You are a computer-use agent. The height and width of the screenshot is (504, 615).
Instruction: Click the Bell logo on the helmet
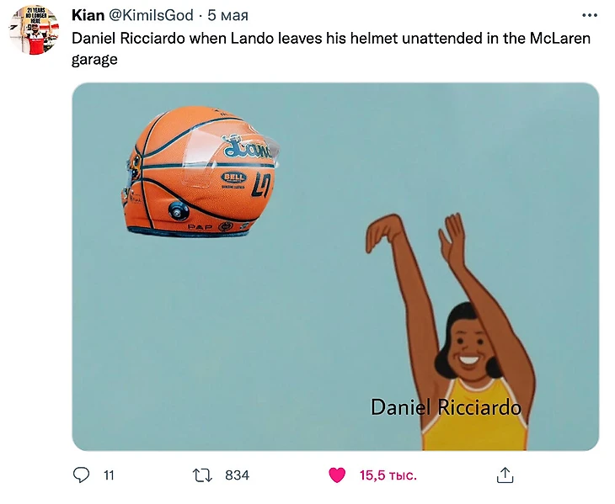pyautogui.click(x=233, y=178)
